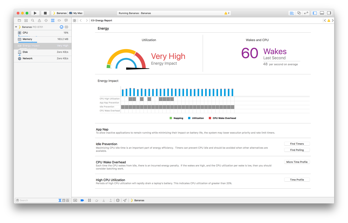Pause program execution in the debug bar
This screenshot has width=348, height=223.
point(89,200)
